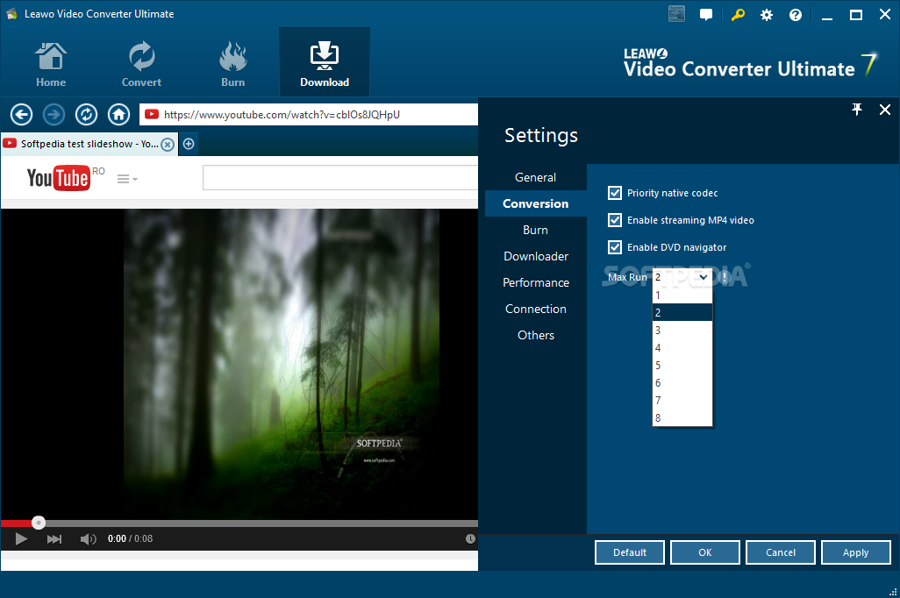Click the Max Run info exclamation icon
The width and height of the screenshot is (900, 598).
pyautogui.click(x=725, y=278)
